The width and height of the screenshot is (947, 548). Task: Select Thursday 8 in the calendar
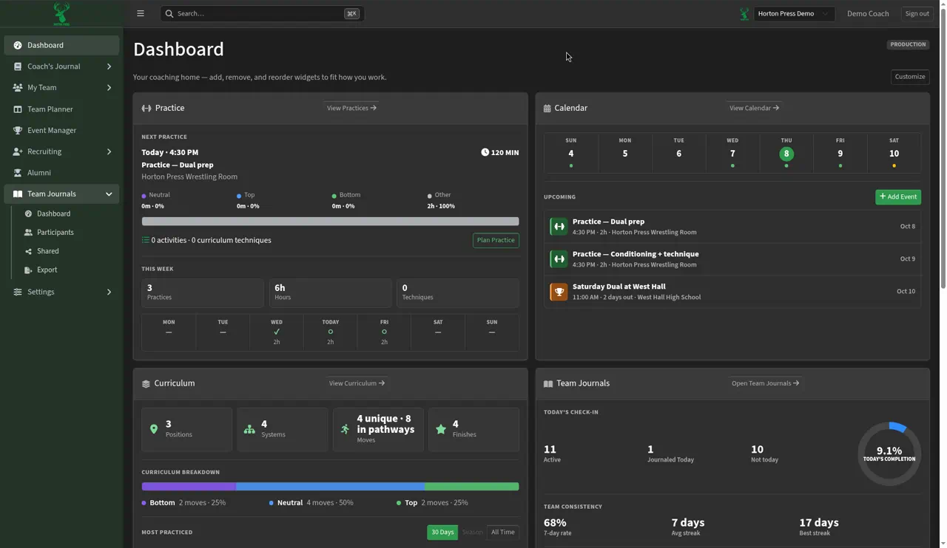pyautogui.click(x=786, y=154)
